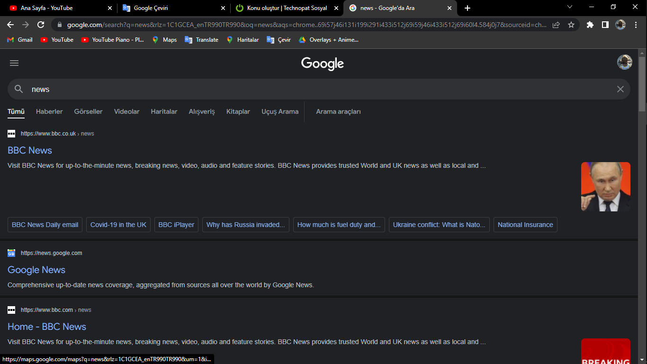The width and height of the screenshot is (647, 364).
Task: Click the magnifier search icon
Action: [19, 89]
